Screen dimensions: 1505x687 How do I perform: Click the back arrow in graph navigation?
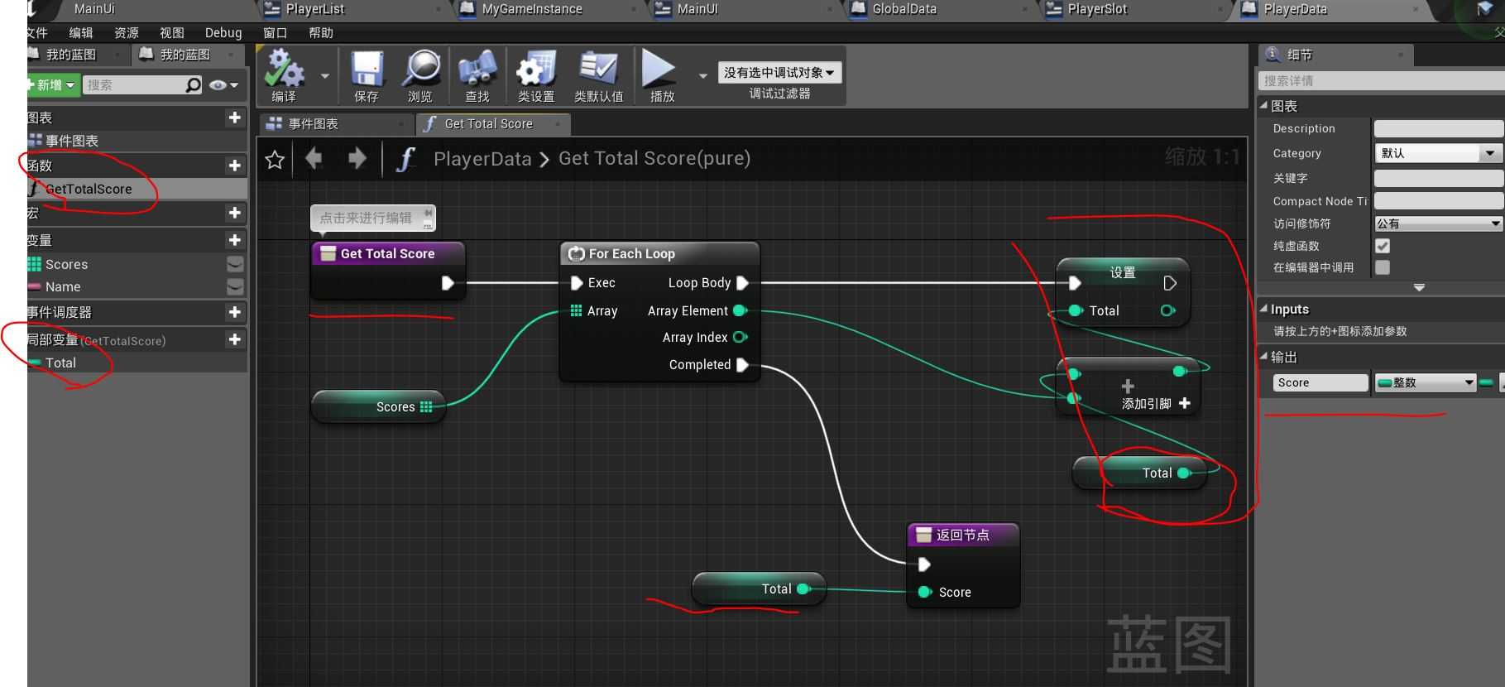pyautogui.click(x=314, y=158)
